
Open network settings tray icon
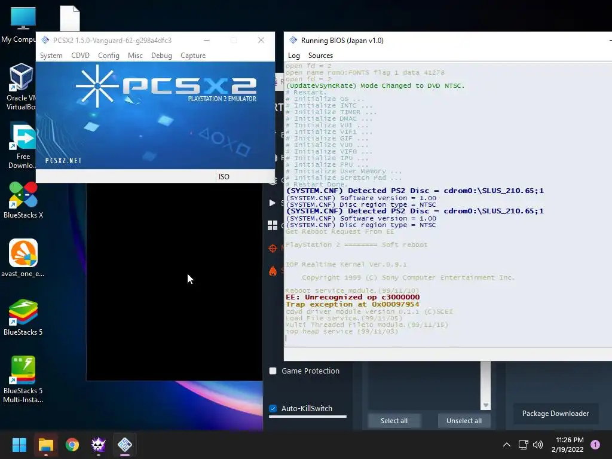523,445
